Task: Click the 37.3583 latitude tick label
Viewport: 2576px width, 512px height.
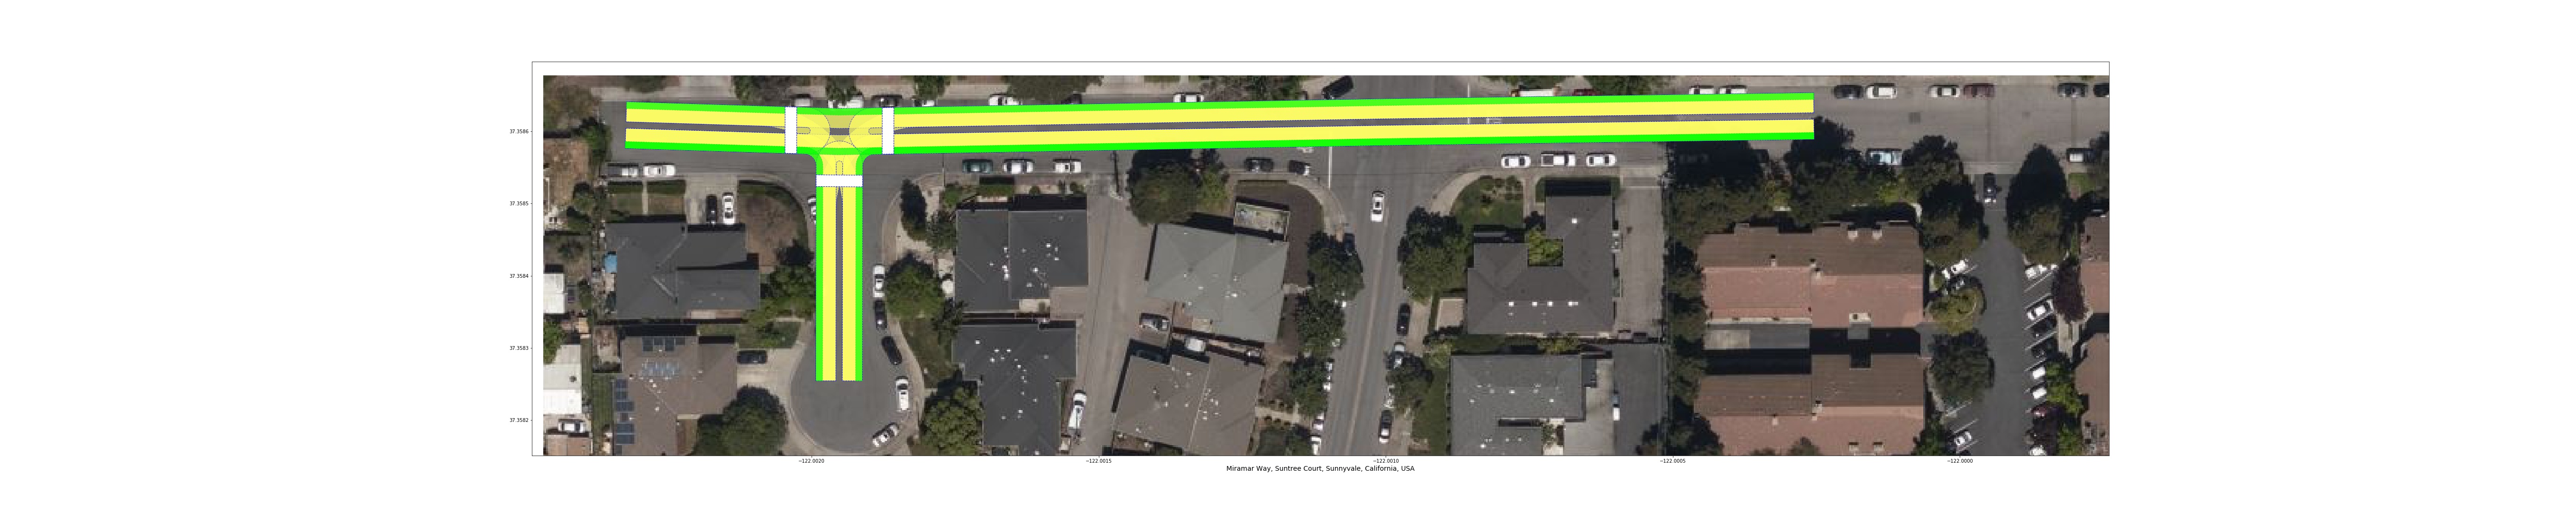Action: [519, 348]
